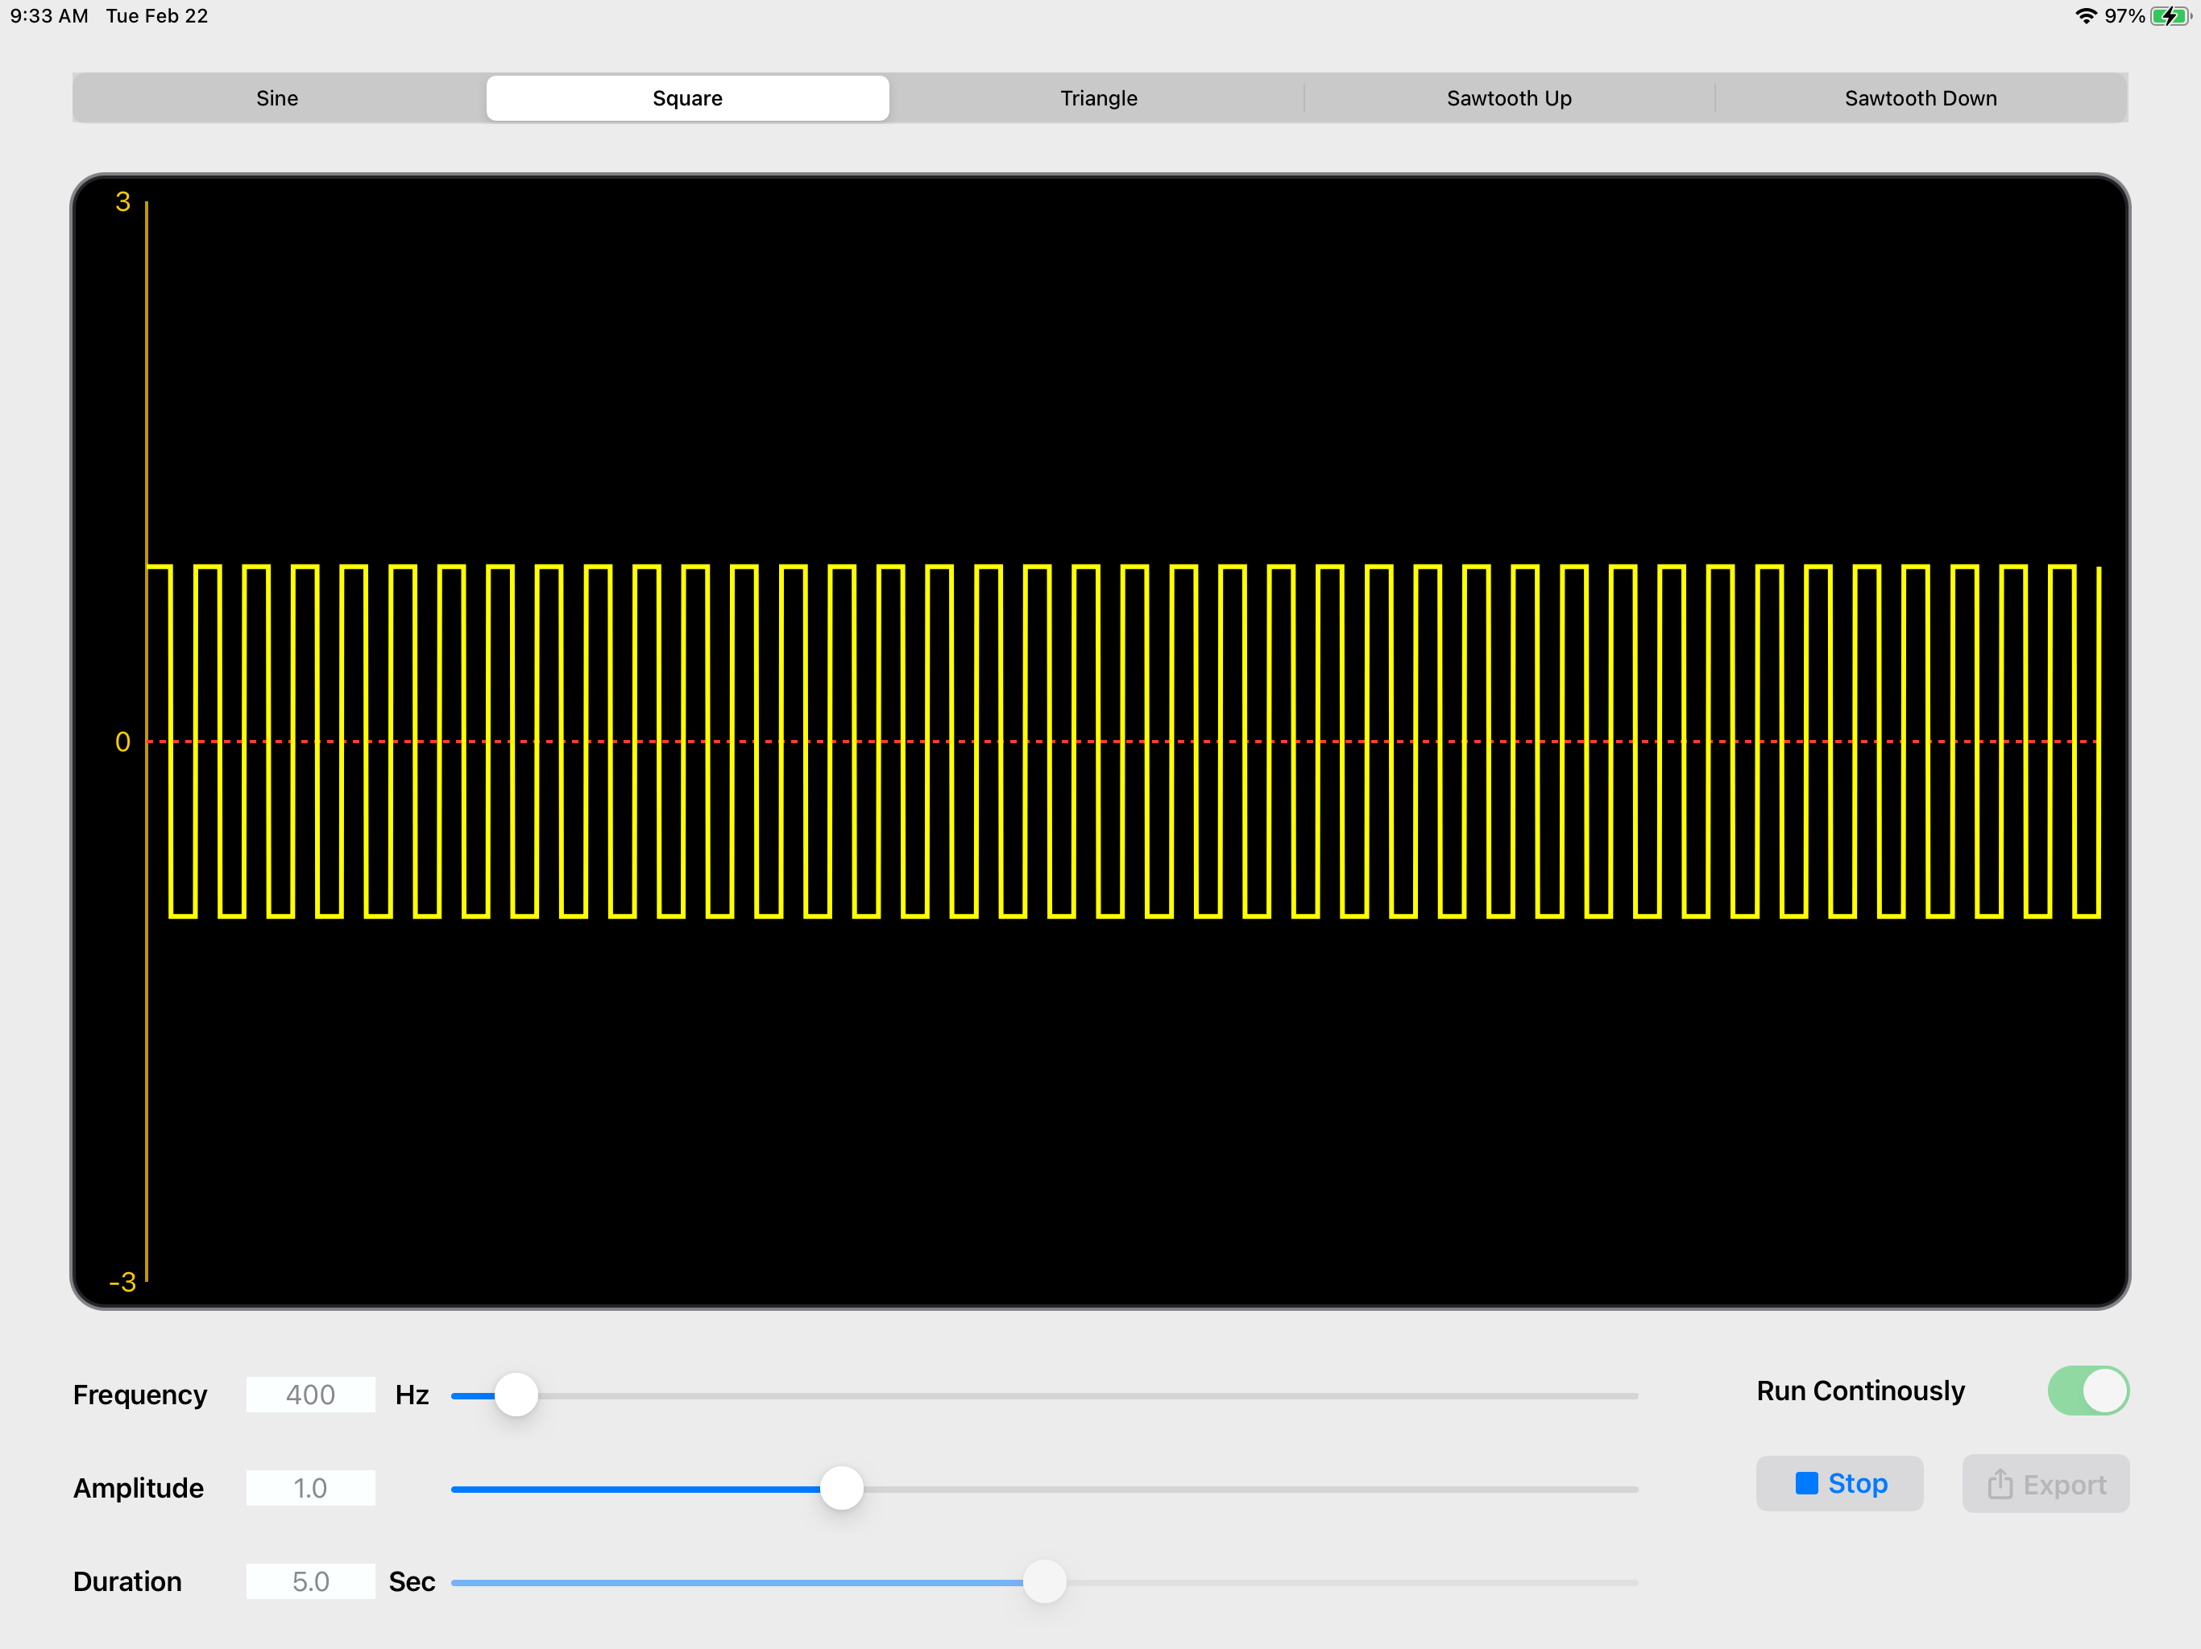
Task: Select the Square waveform tab
Action: pyautogui.click(x=686, y=98)
